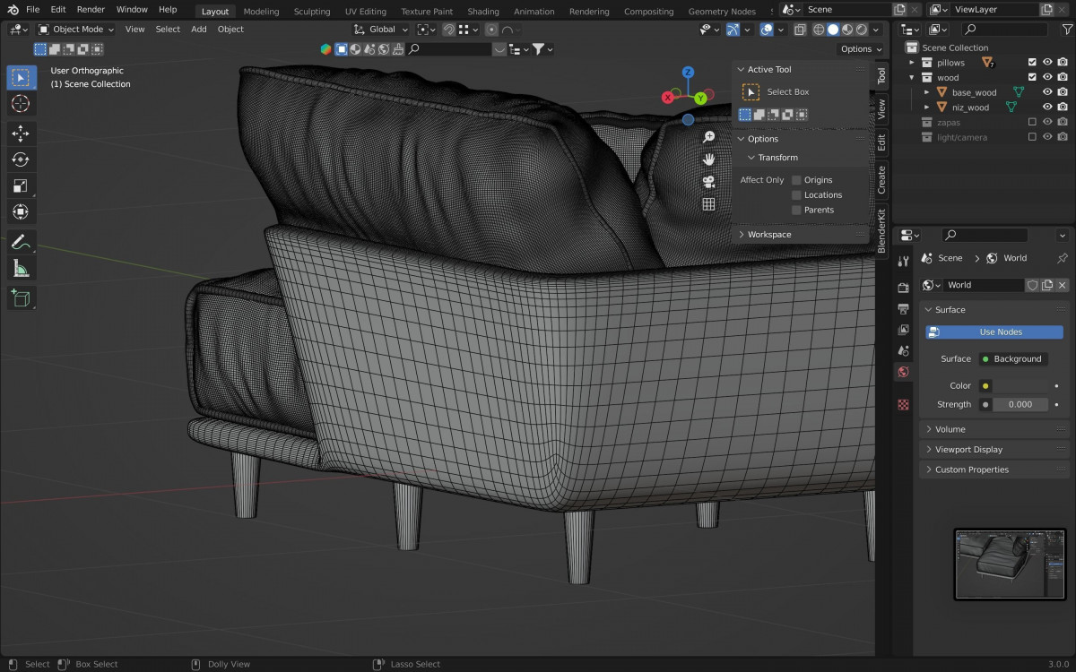Screen dimensions: 1076x672
Task: Select the 3D Cursor tool
Action: tap(21, 104)
